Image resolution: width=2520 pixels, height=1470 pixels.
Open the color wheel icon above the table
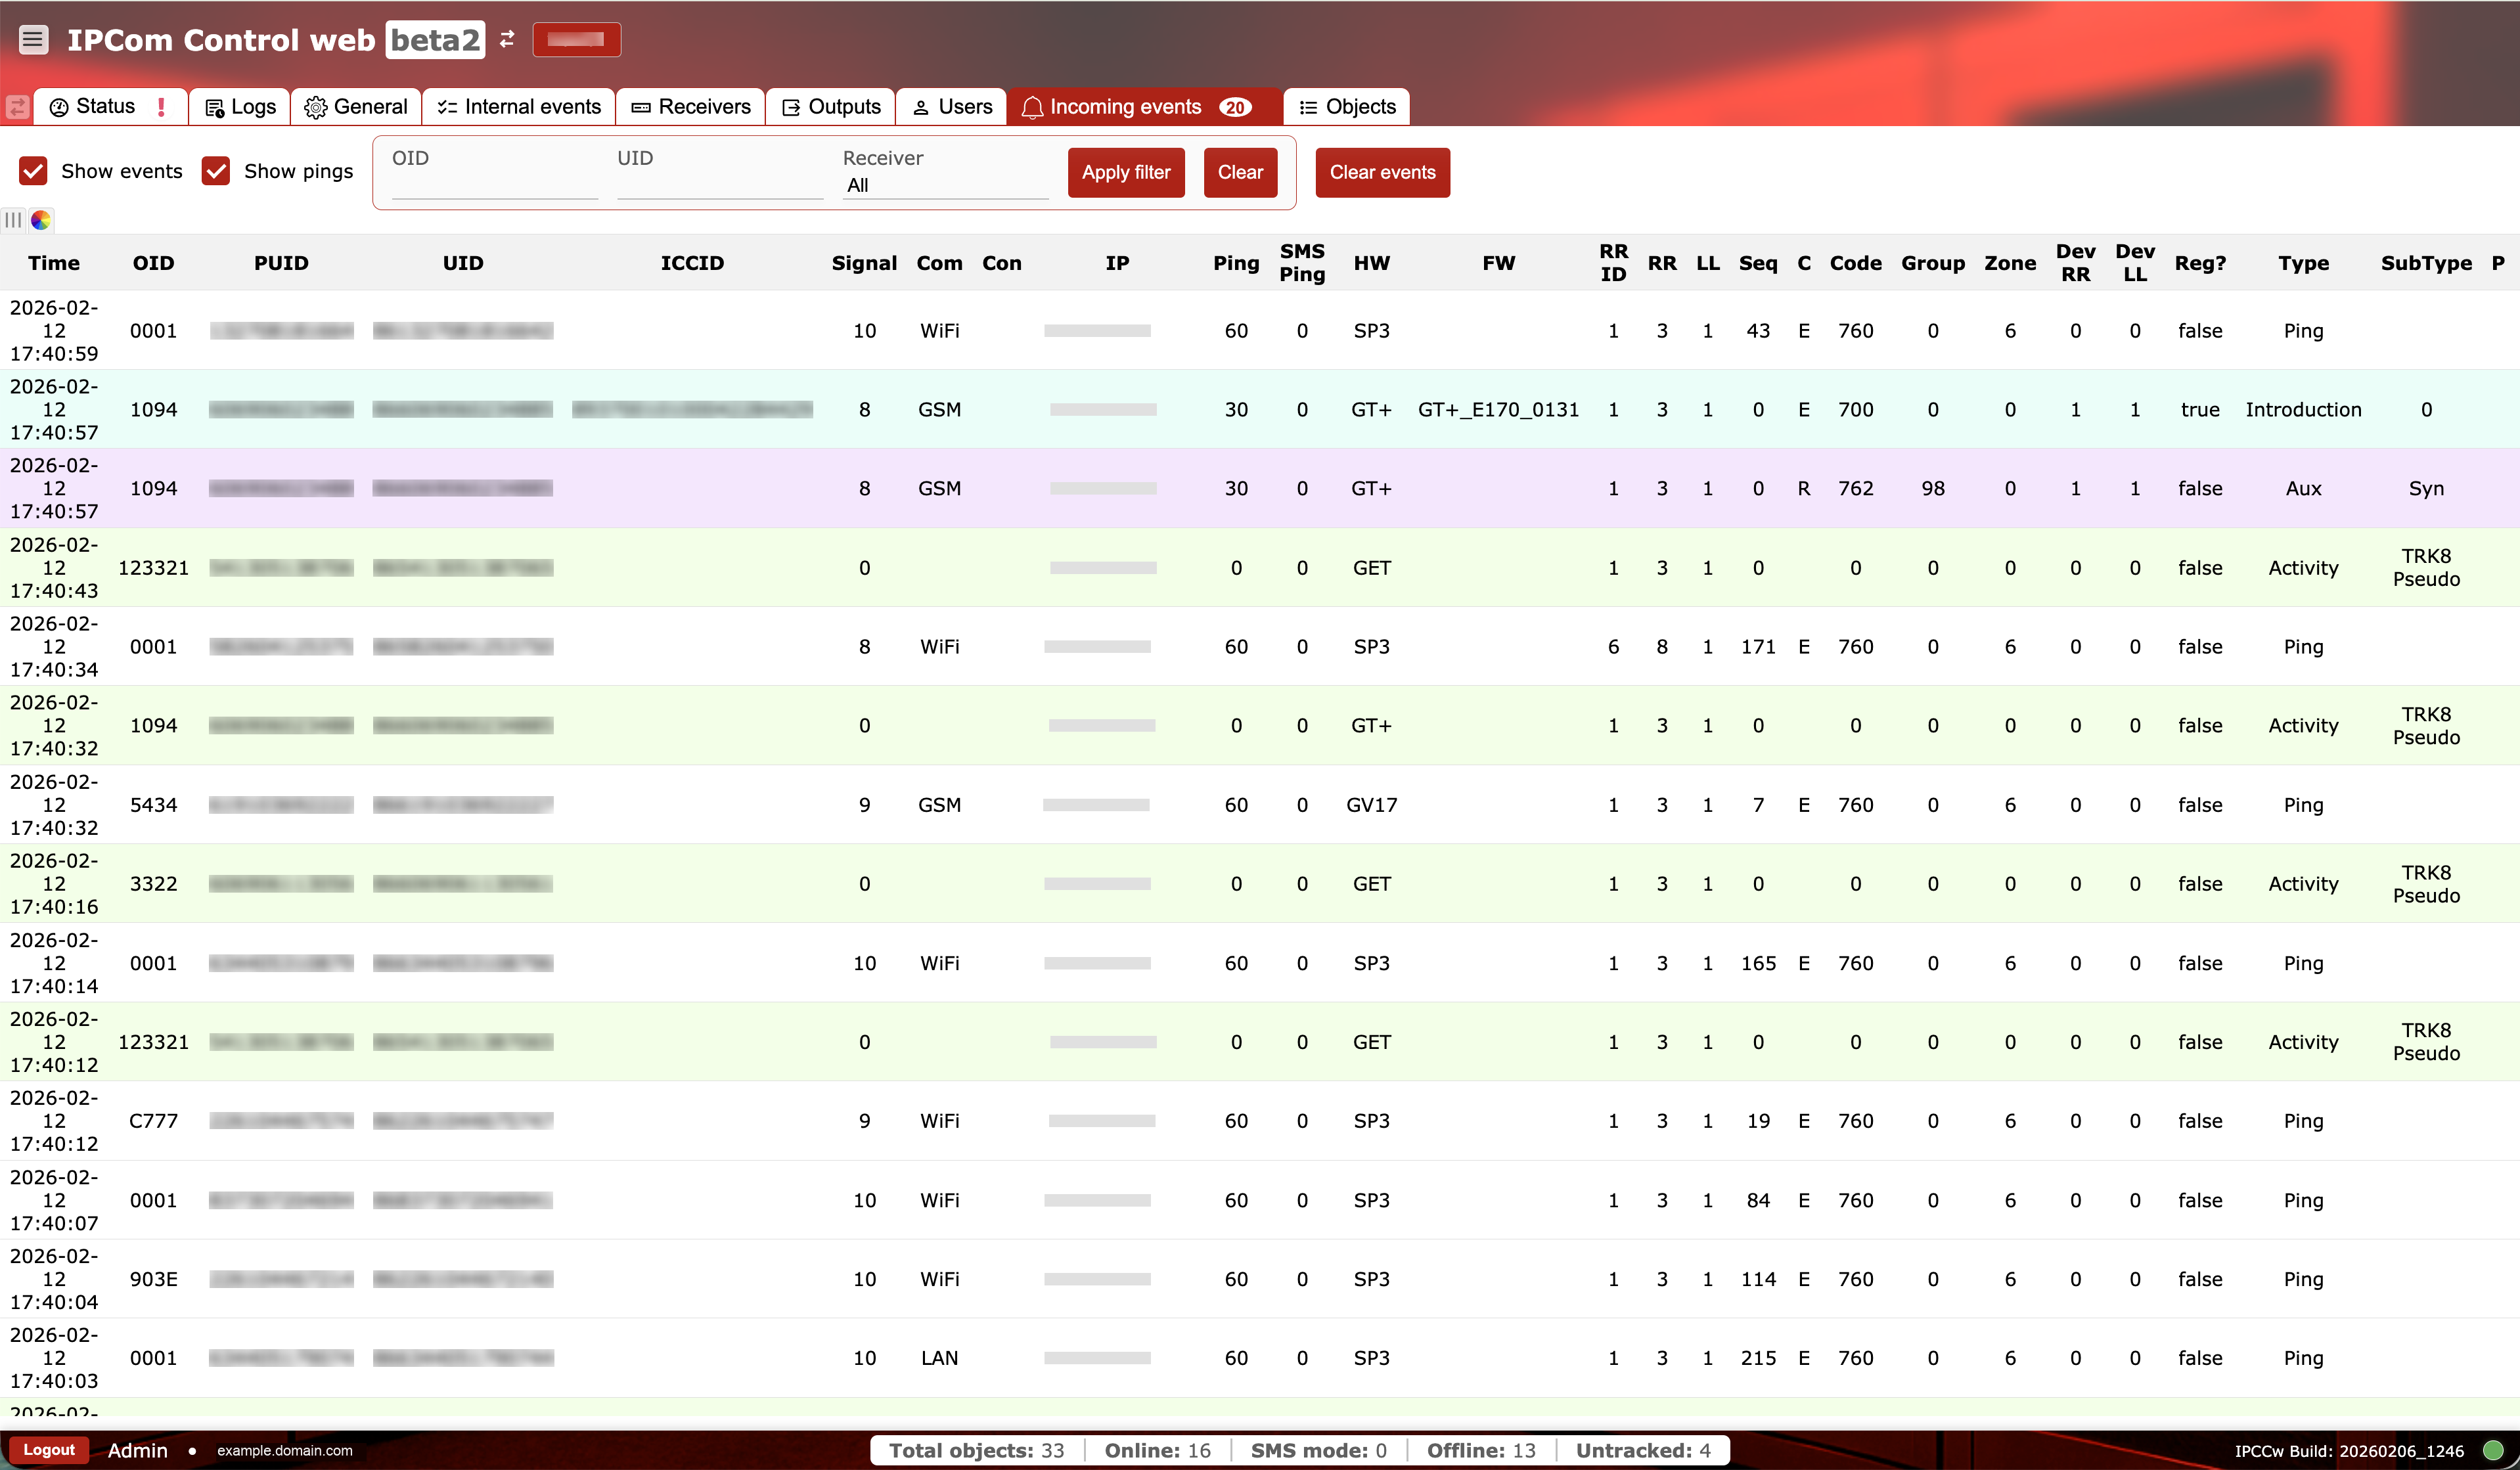coord(41,220)
